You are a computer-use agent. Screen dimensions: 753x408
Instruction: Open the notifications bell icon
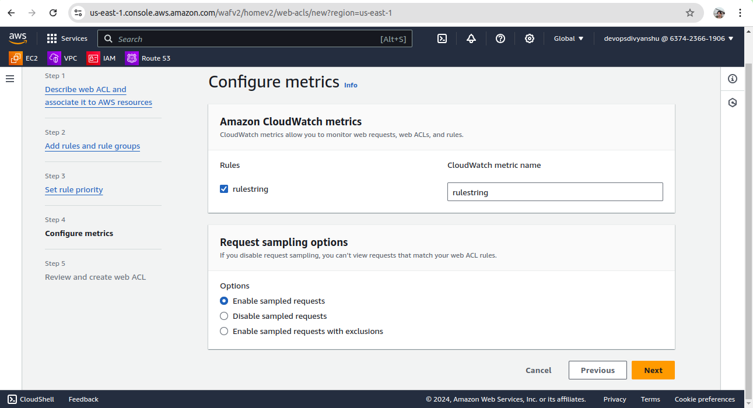[471, 38]
